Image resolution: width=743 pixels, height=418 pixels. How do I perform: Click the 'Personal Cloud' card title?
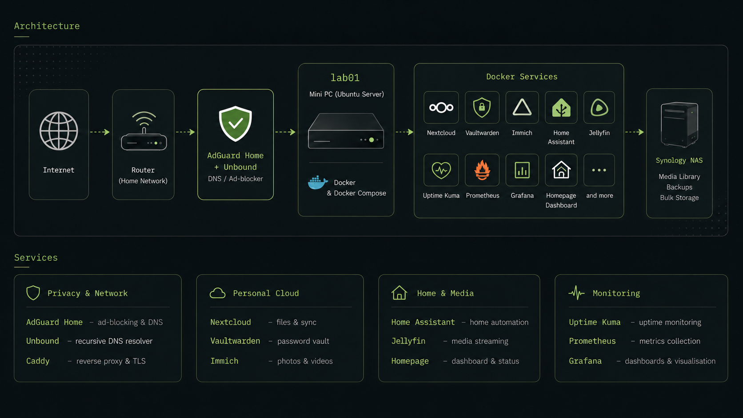(x=266, y=293)
